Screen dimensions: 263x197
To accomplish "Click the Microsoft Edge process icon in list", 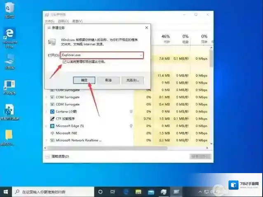I will [52, 126].
